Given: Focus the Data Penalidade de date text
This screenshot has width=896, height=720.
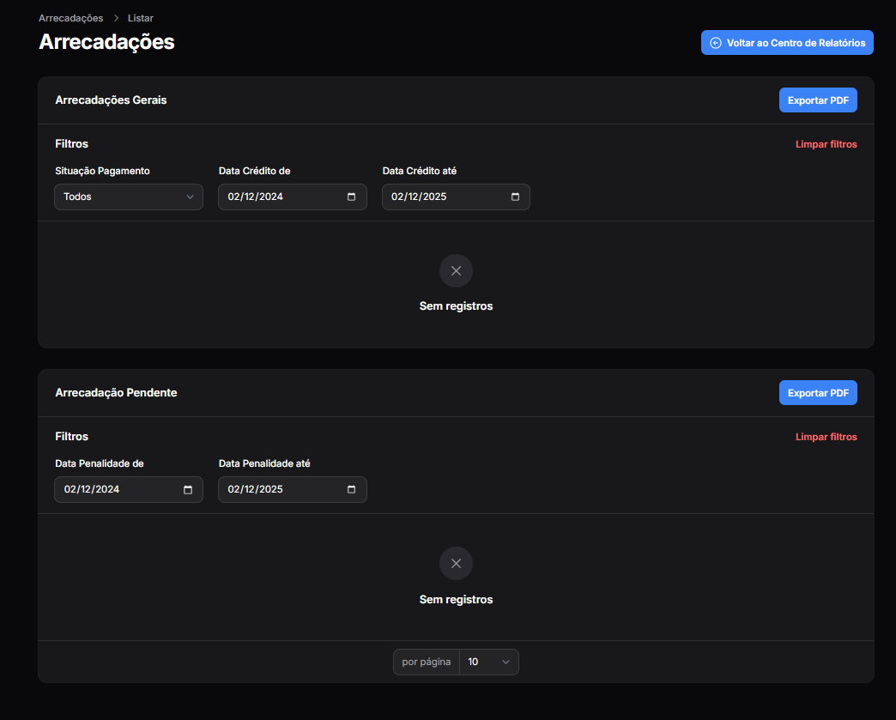Looking at the screenshot, I should click(x=92, y=489).
